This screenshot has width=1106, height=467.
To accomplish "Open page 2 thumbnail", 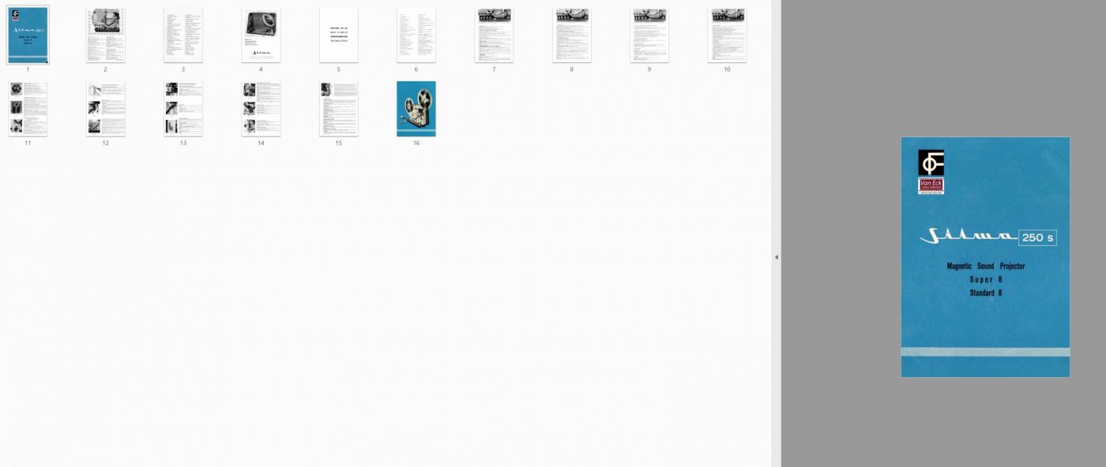I will [105, 35].
